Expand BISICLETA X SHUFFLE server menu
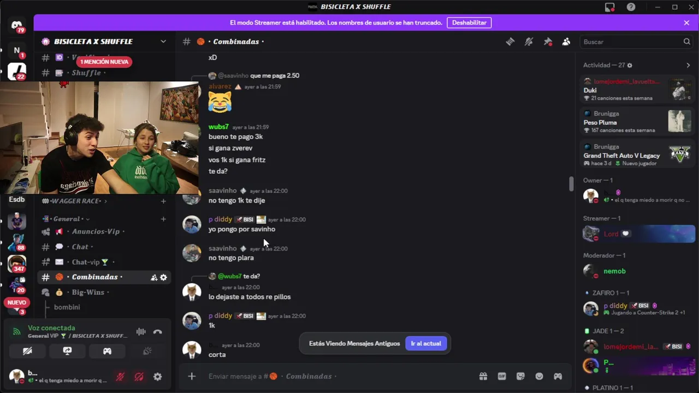Image resolution: width=699 pixels, height=393 pixels. (163, 41)
